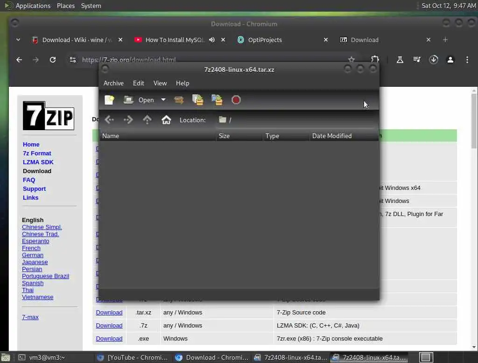Go forward in archive location history

128,120
